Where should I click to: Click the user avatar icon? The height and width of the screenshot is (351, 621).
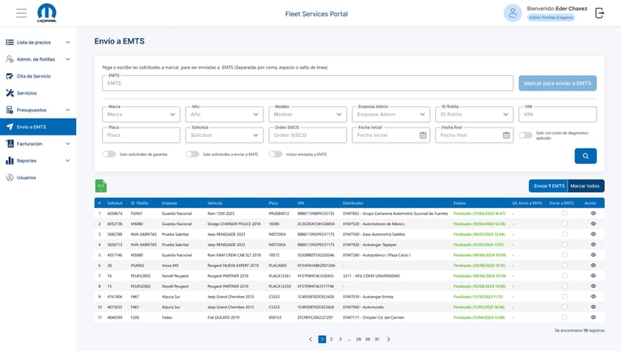click(x=512, y=13)
